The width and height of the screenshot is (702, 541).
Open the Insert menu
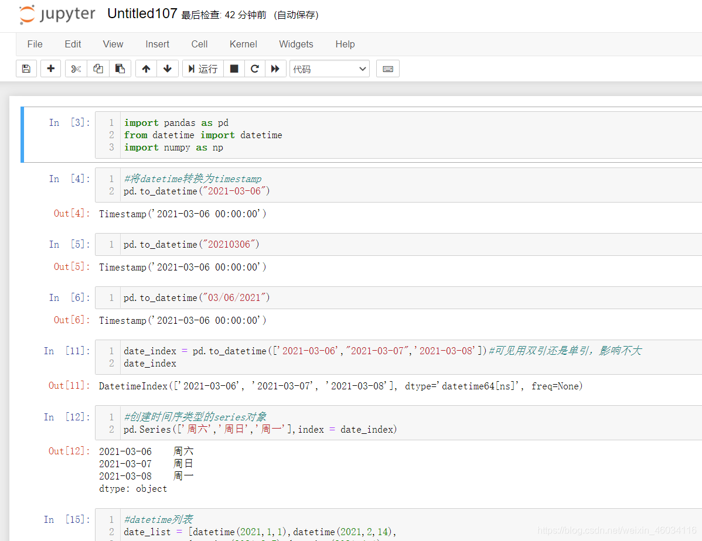click(x=157, y=44)
